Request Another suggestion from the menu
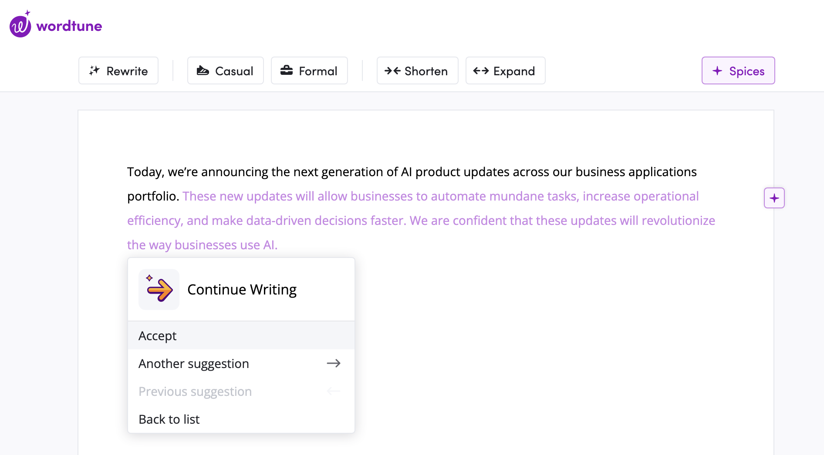 tap(194, 364)
